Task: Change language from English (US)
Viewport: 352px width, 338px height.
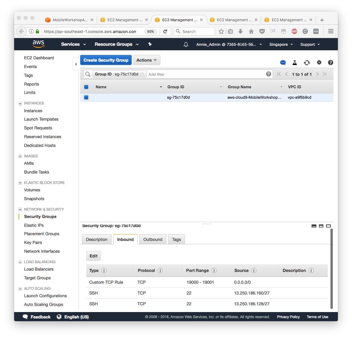Action: pos(72,317)
